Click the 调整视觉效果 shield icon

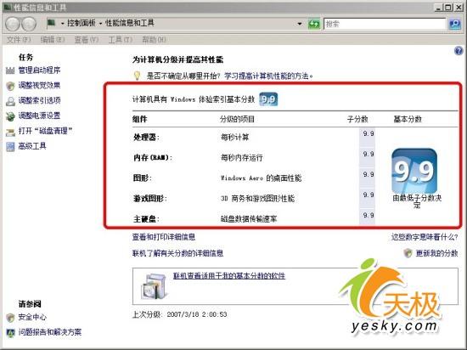(10, 86)
